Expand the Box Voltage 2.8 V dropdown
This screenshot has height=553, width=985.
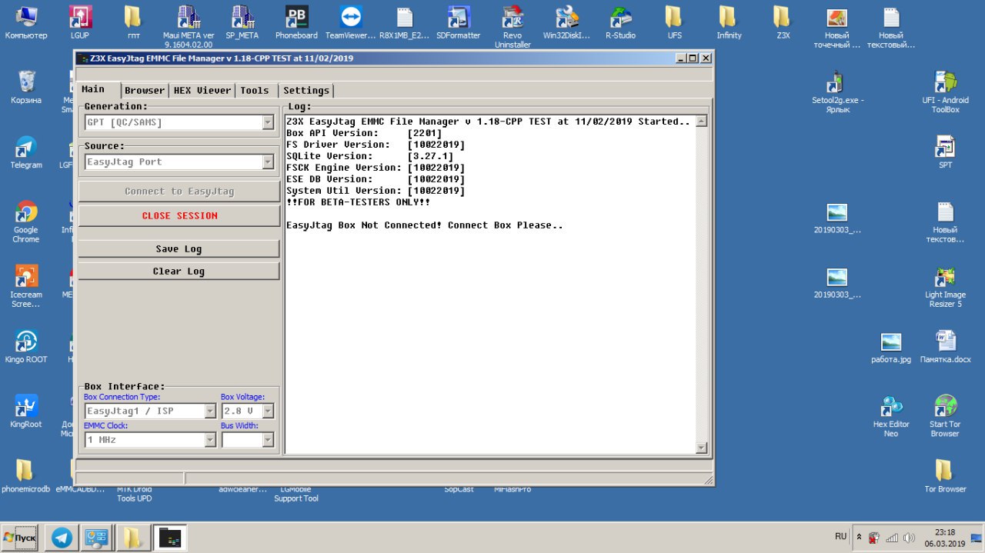pos(268,411)
